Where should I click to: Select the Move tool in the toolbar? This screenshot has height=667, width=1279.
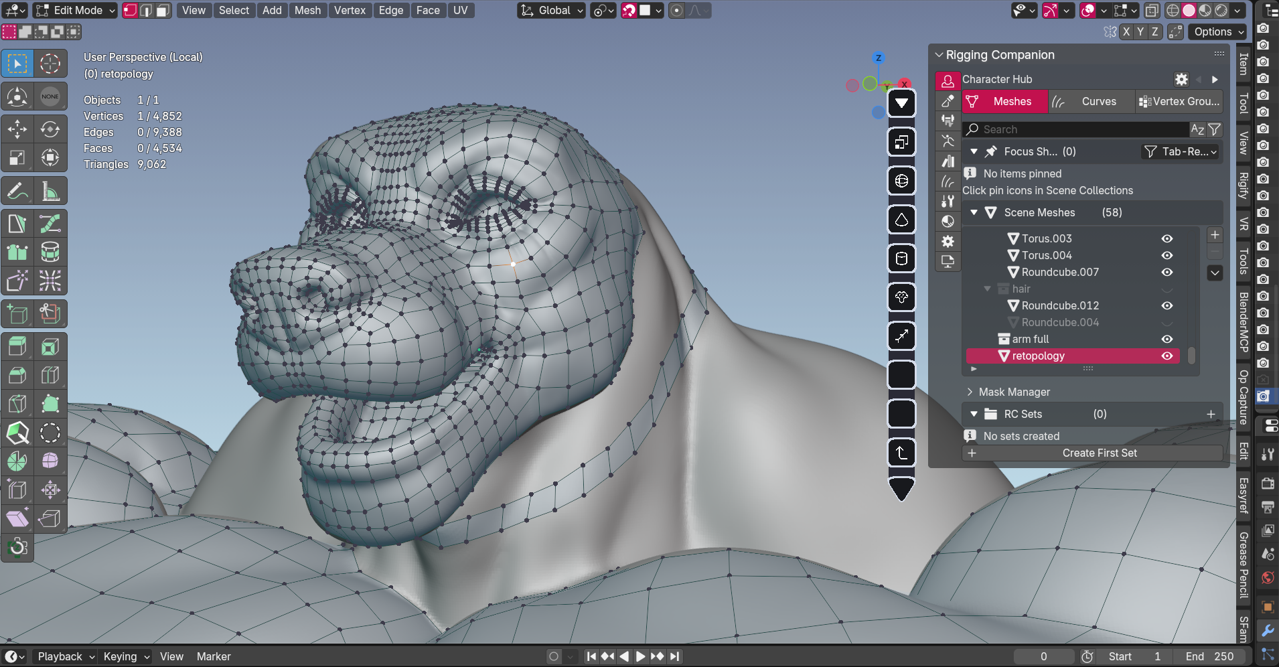[17, 129]
